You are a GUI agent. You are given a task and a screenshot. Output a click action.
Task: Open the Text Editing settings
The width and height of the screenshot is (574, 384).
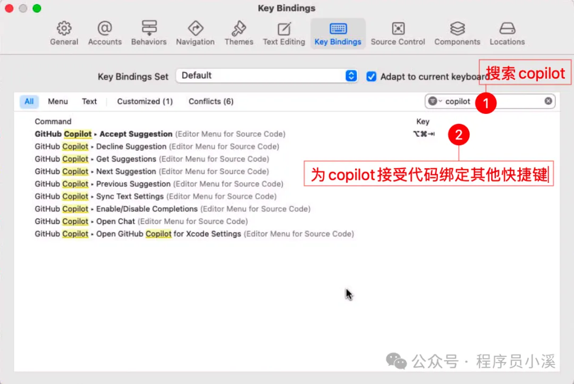pyautogui.click(x=284, y=33)
